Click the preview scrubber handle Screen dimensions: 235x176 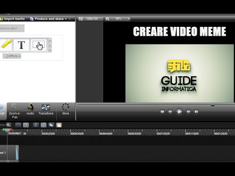[212, 105]
